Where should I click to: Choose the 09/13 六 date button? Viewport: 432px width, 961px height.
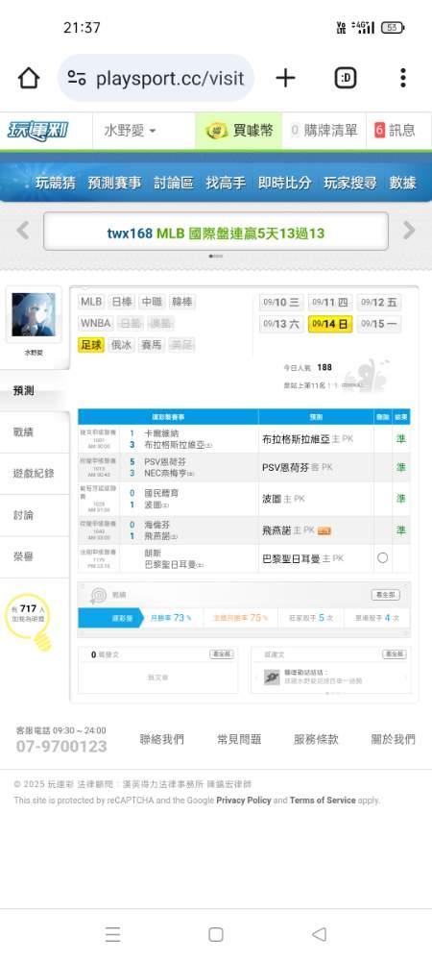point(281,324)
